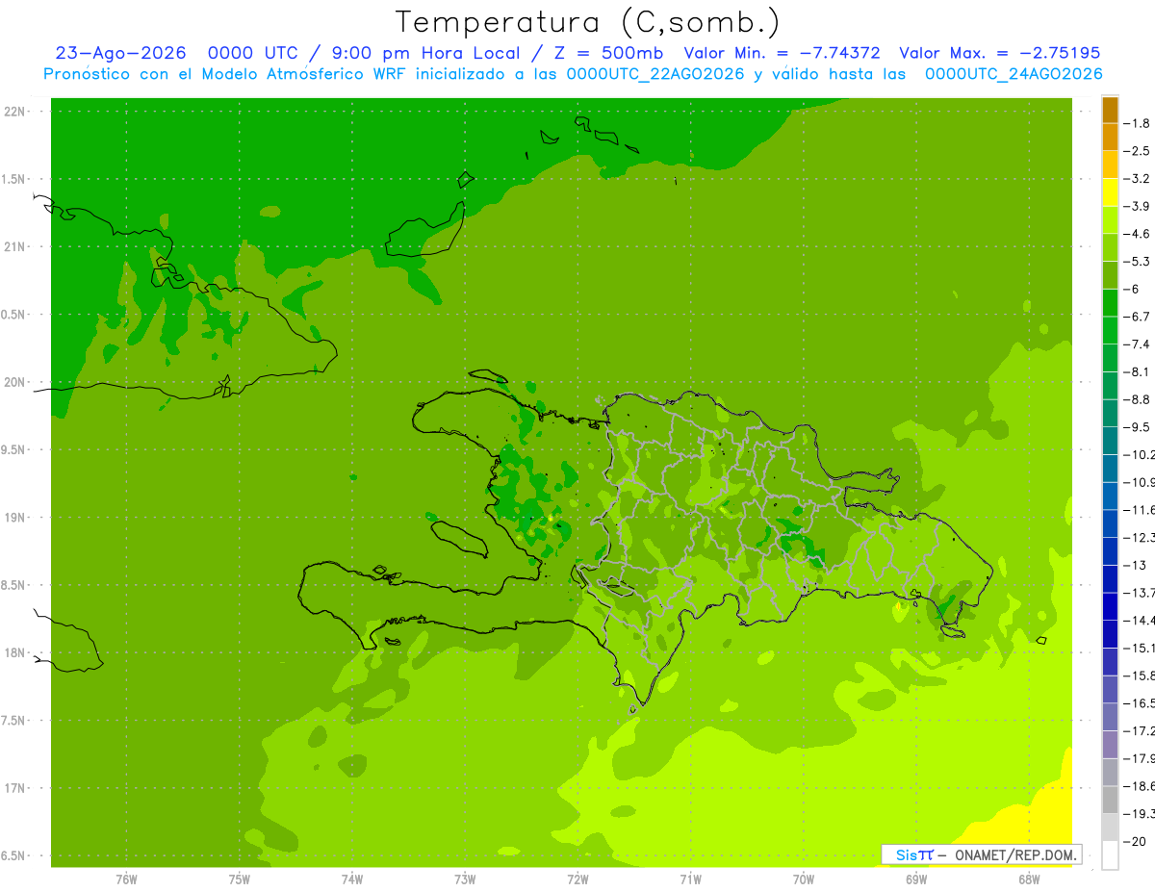The image size is (1155, 892).
Task: Click the -20 colorbar label
Action: [x=1136, y=841]
